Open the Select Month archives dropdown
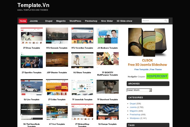This screenshot has width=190, height=127. pos(139,90)
